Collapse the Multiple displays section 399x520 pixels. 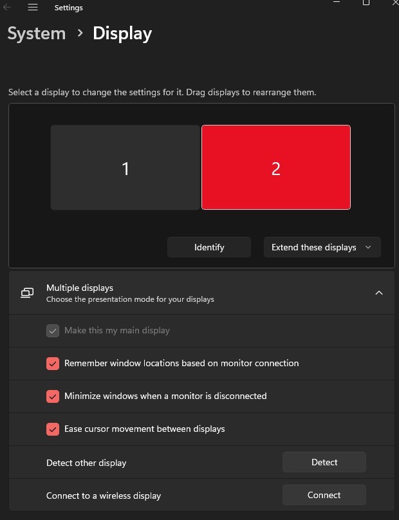point(379,292)
